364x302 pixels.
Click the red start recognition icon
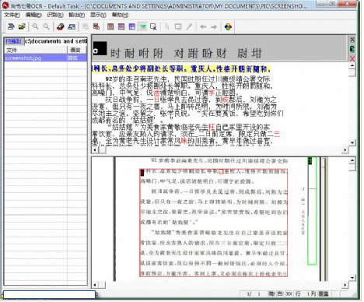(x=60, y=26)
